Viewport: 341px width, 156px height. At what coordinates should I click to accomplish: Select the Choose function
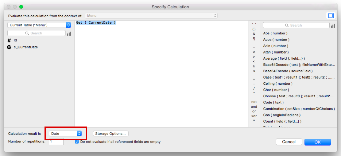click(299, 96)
